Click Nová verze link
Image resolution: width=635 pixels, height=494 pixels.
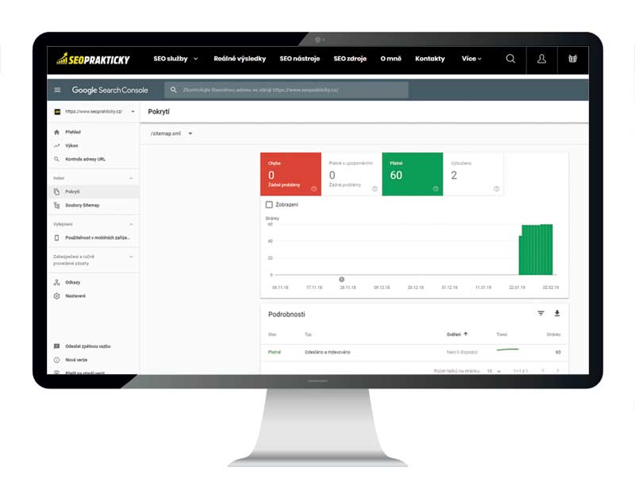[76, 360]
